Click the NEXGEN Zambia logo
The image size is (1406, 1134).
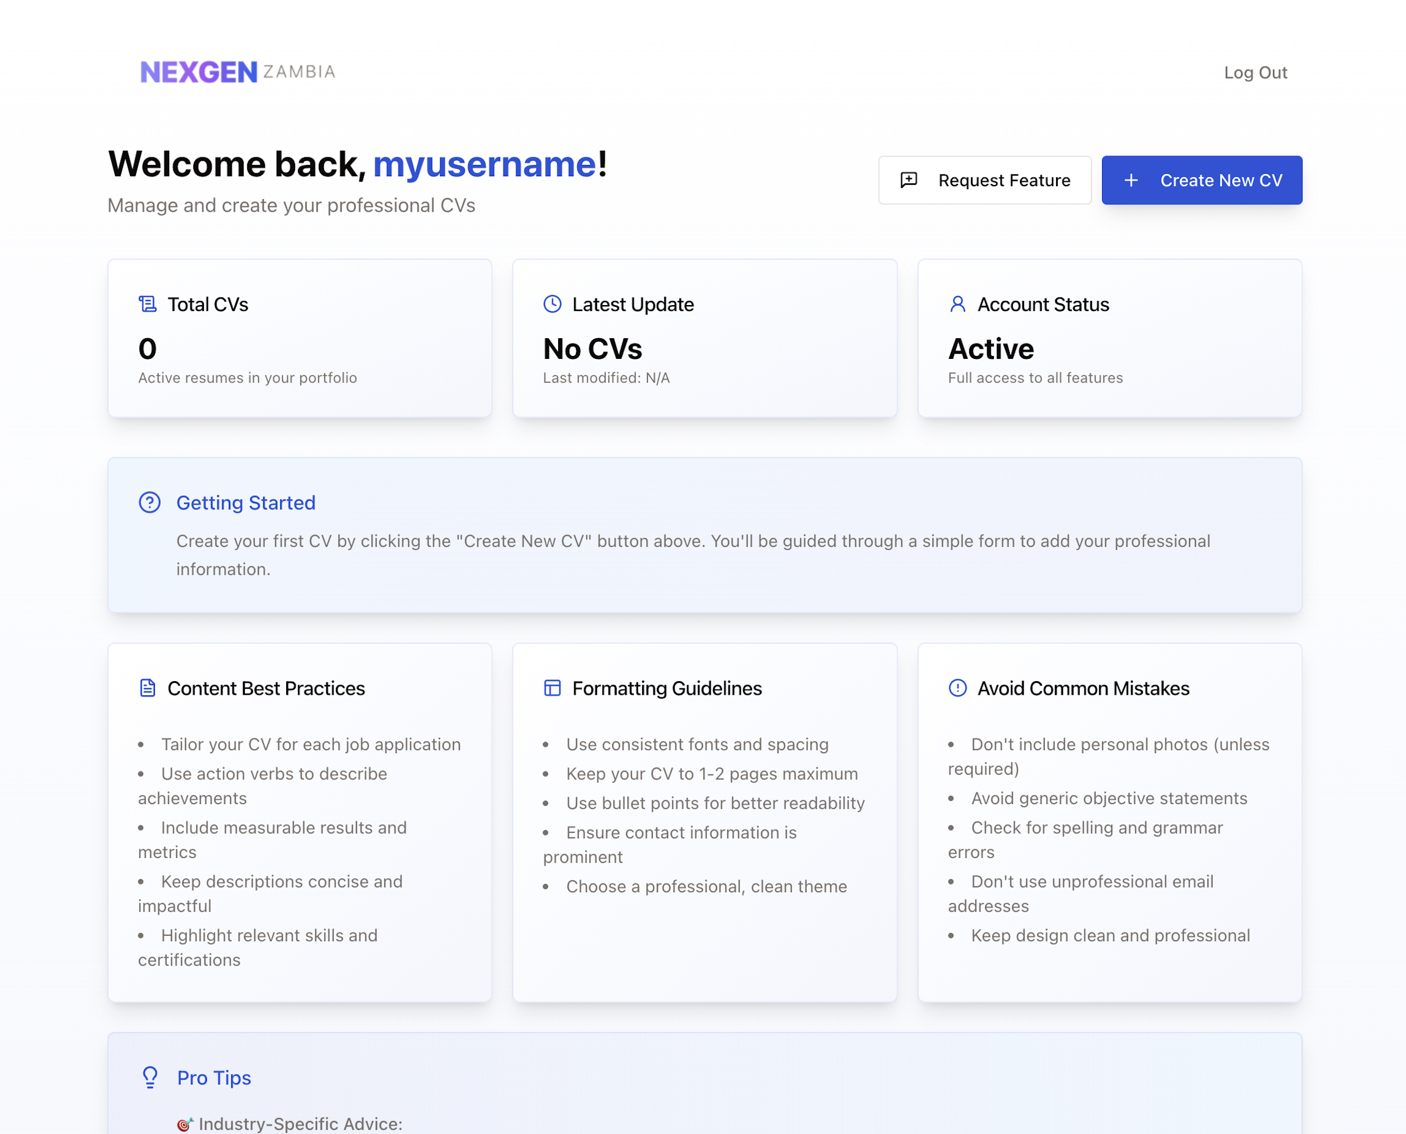(238, 72)
